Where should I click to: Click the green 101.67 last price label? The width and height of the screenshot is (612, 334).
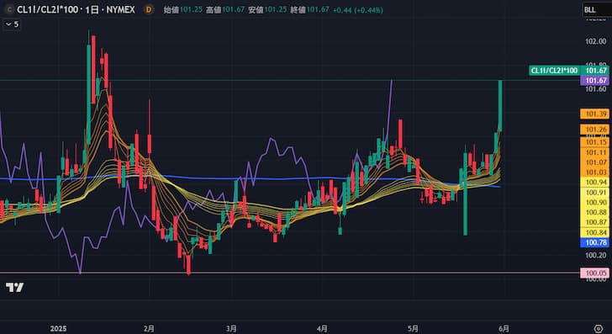pos(595,71)
